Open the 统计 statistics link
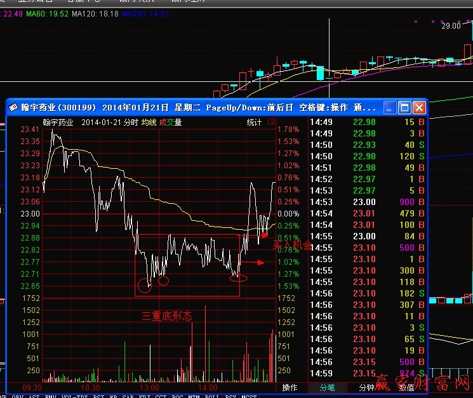This screenshot has width=473, height=398. pyautogui.click(x=255, y=123)
